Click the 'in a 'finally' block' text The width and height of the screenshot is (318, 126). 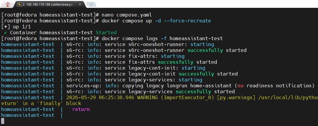click(51, 103)
